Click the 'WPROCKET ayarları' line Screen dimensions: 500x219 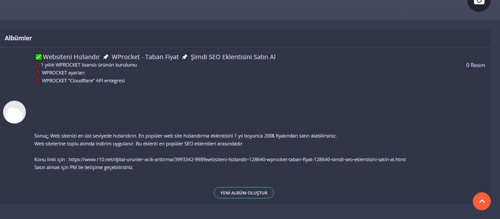tap(63, 73)
